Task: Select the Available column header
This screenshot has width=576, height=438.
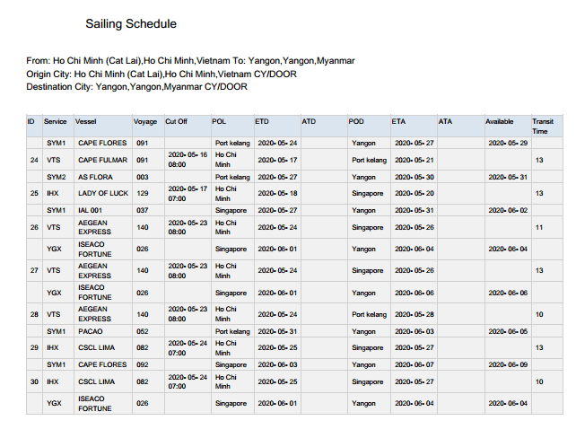Action: [500, 121]
